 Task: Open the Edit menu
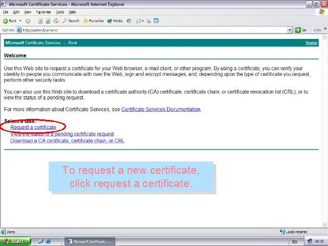16,12
